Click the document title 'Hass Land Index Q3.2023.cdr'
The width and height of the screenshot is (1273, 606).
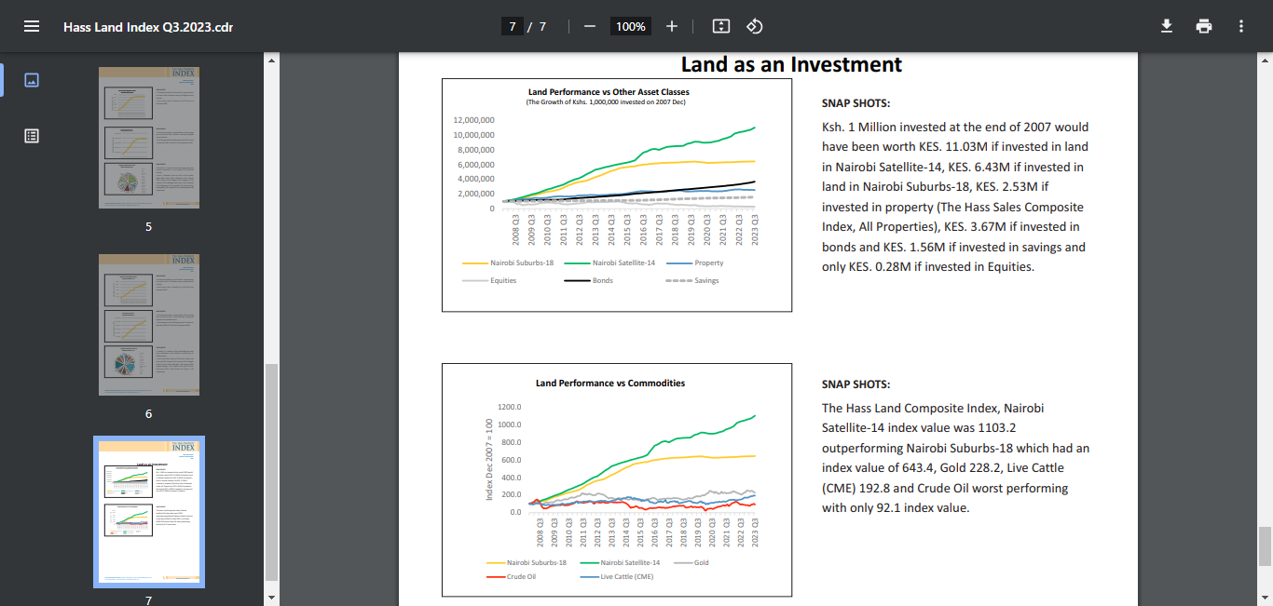click(x=148, y=26)
